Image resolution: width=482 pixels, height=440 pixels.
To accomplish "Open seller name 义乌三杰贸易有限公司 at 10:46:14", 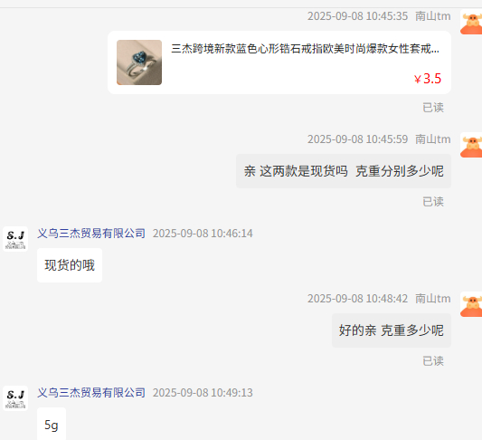I will coord(91,234).
